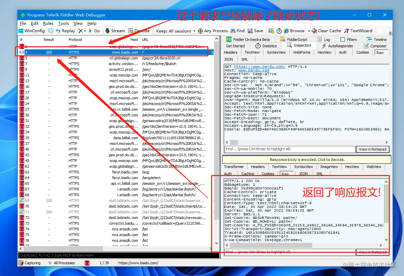The image size is (404, 276).
Task: Select the response Transformer tab
Action: (x=234, y=167)
